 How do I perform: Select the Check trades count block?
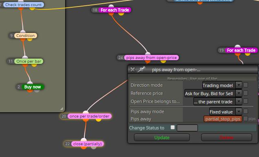[23, 4]
